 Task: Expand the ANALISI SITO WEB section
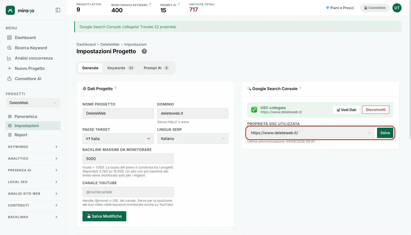33,194
